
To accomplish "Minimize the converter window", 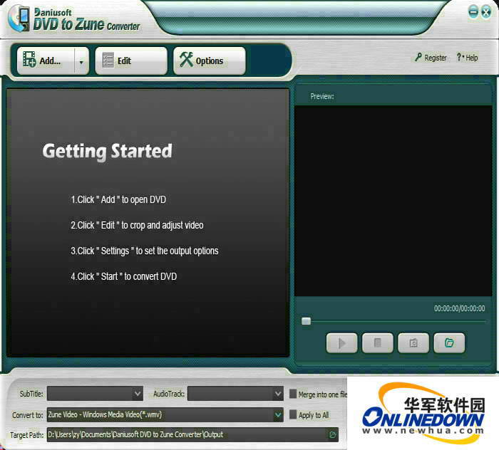I will pyautogui.click(x=473, y=12).
